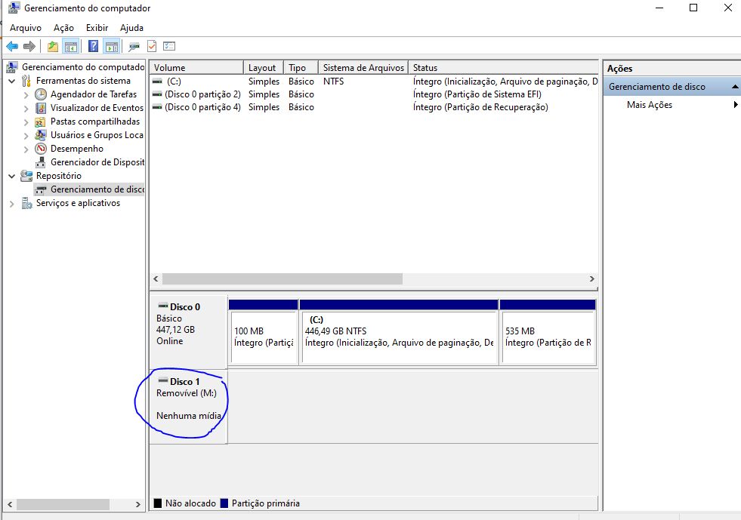Open the Arquivo menu
Screen dimensions: 741x520
(26, 28)
